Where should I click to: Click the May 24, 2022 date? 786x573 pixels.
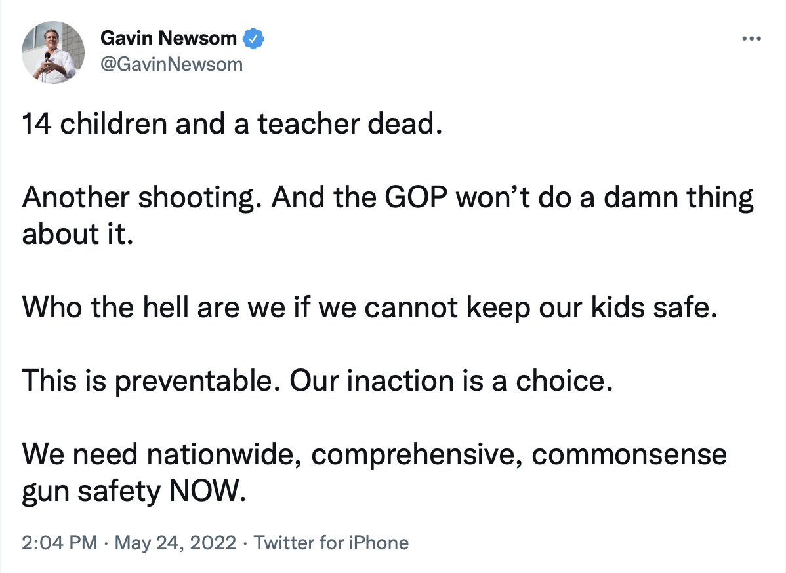pyautogui.click(x=175, y=543)
